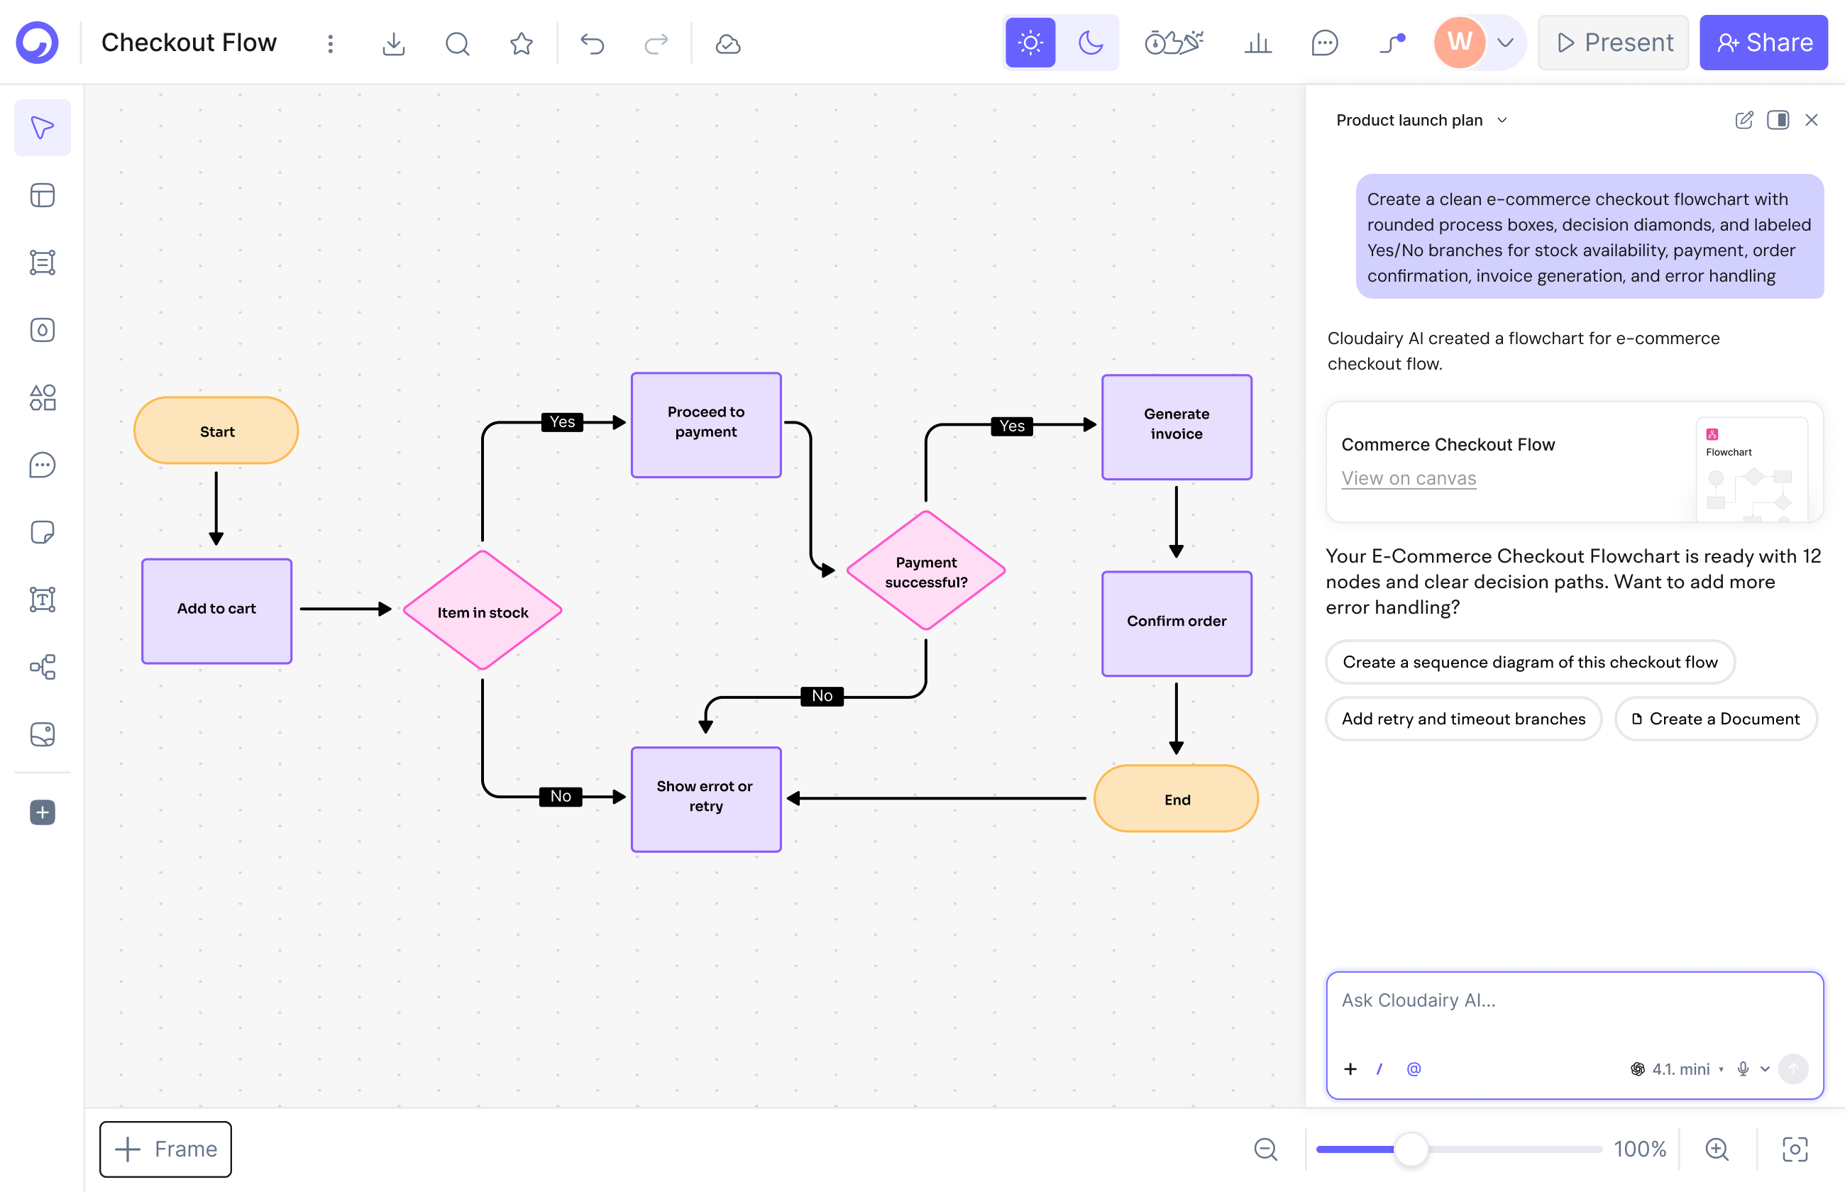Add a new Frame
The height and width of the screenshot is (1192, 1845).
tap(165, 1149)
